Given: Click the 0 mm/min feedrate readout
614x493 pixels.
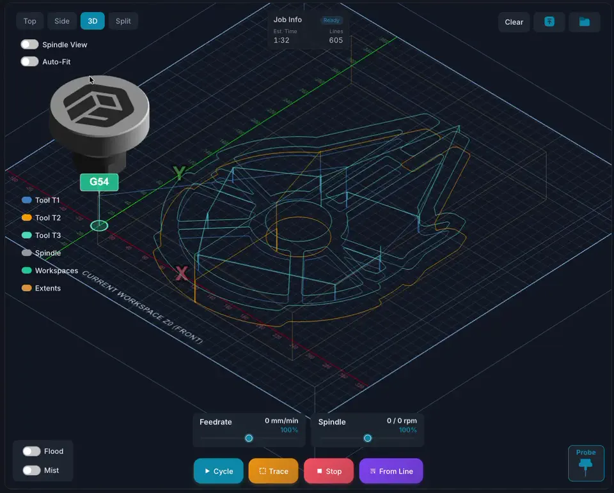Looking at the screenshot, I should tap(281, 421).
